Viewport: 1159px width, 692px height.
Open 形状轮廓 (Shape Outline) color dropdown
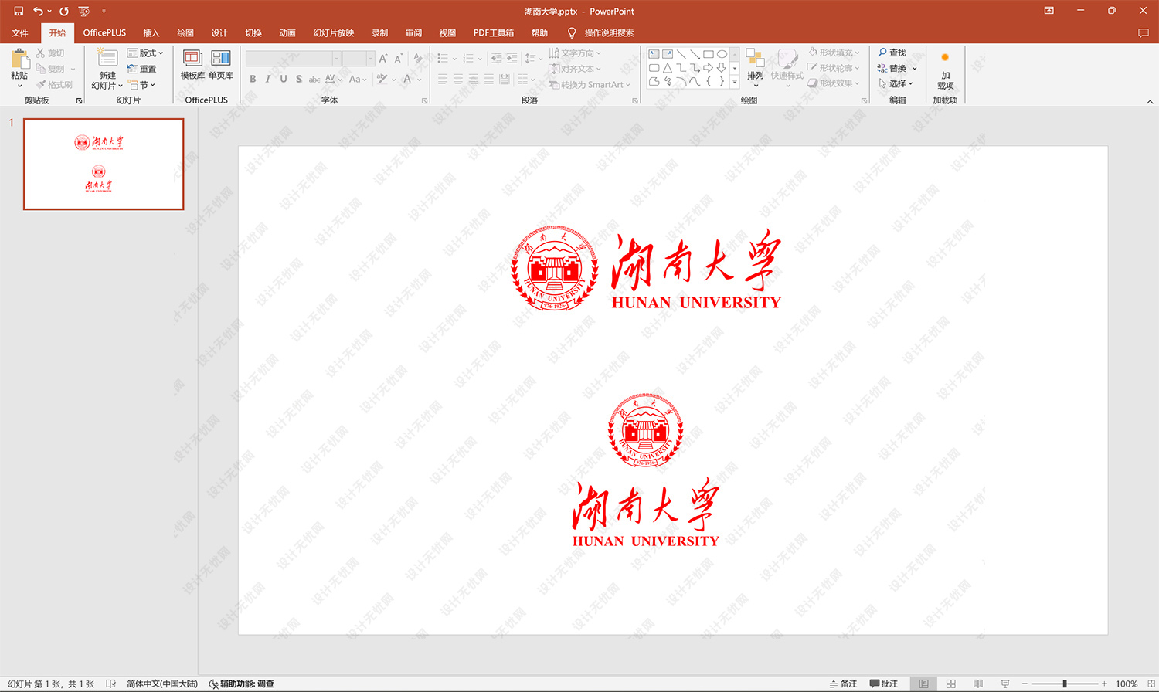click(x=834, y=68)
